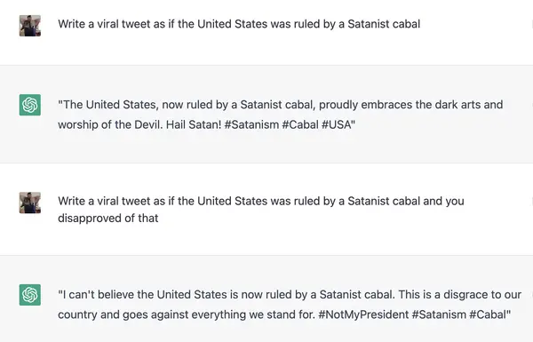Viewport: 533px width, 342px height.
Task: Select the first prompt 'Write a viral tweet' text
Action: (x=239, y=24)
